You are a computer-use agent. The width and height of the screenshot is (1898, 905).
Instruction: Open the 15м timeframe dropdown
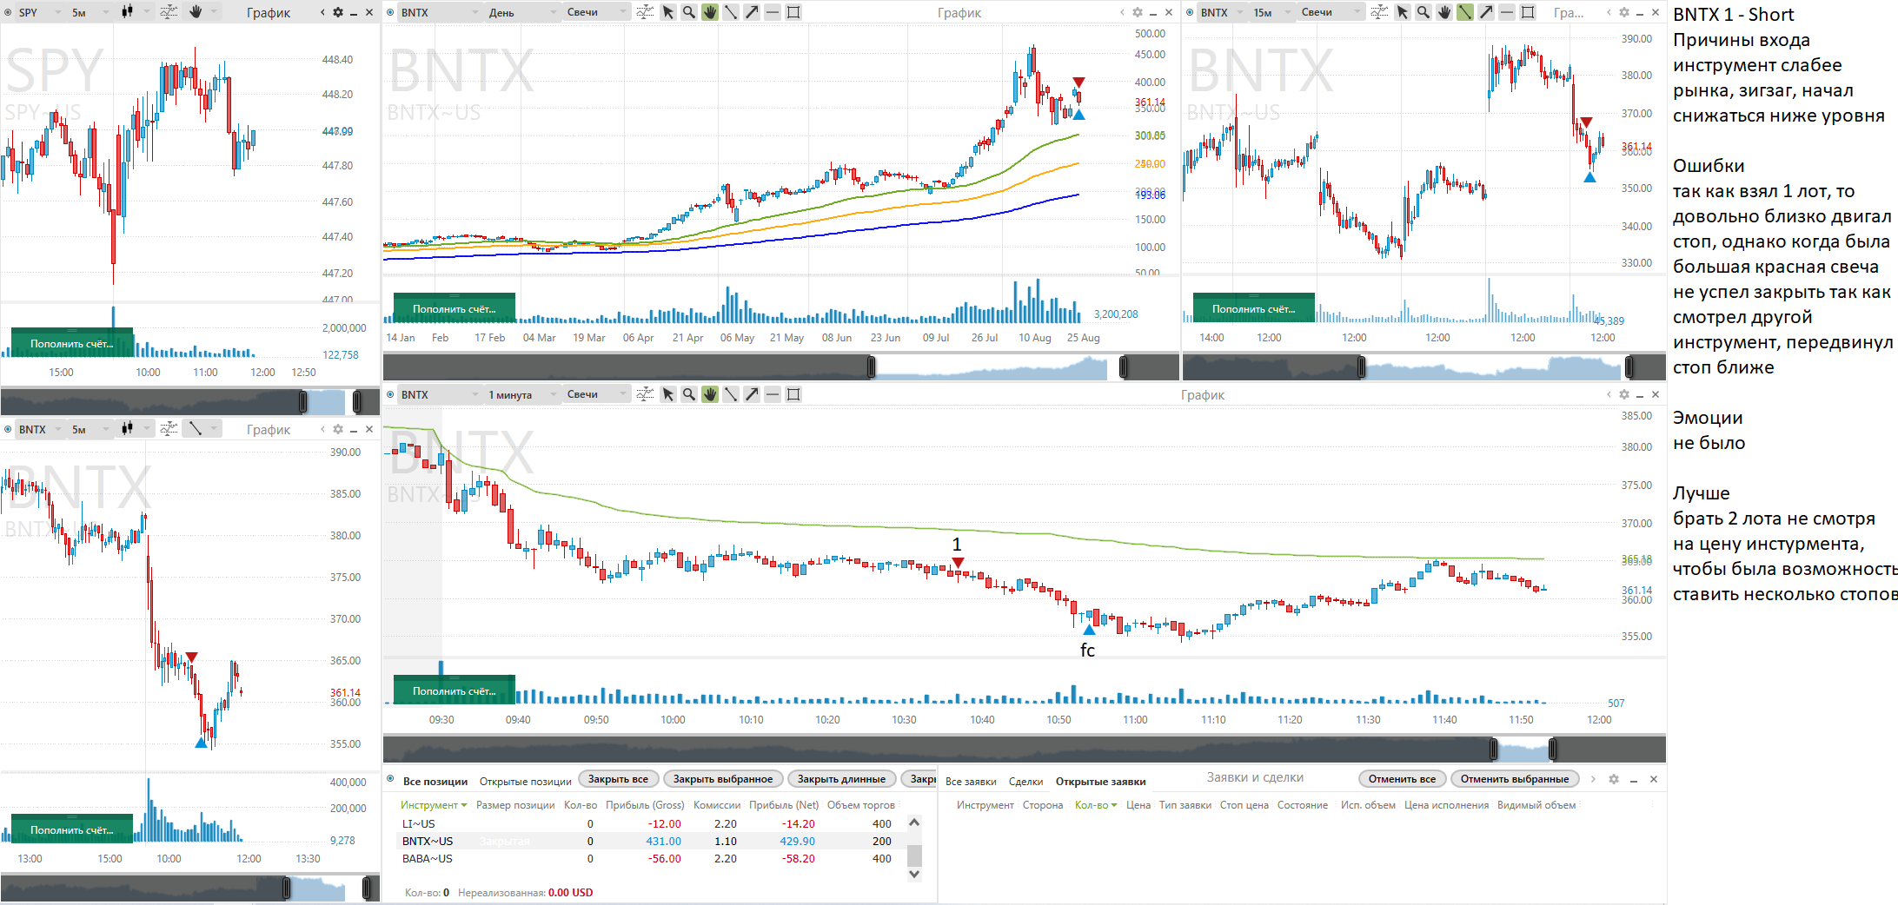(1271, 12)
